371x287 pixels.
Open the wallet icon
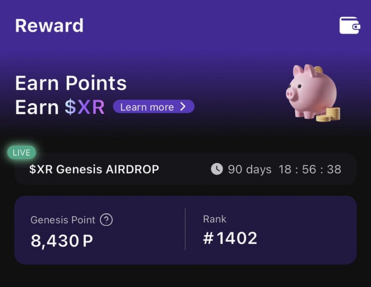349,25
